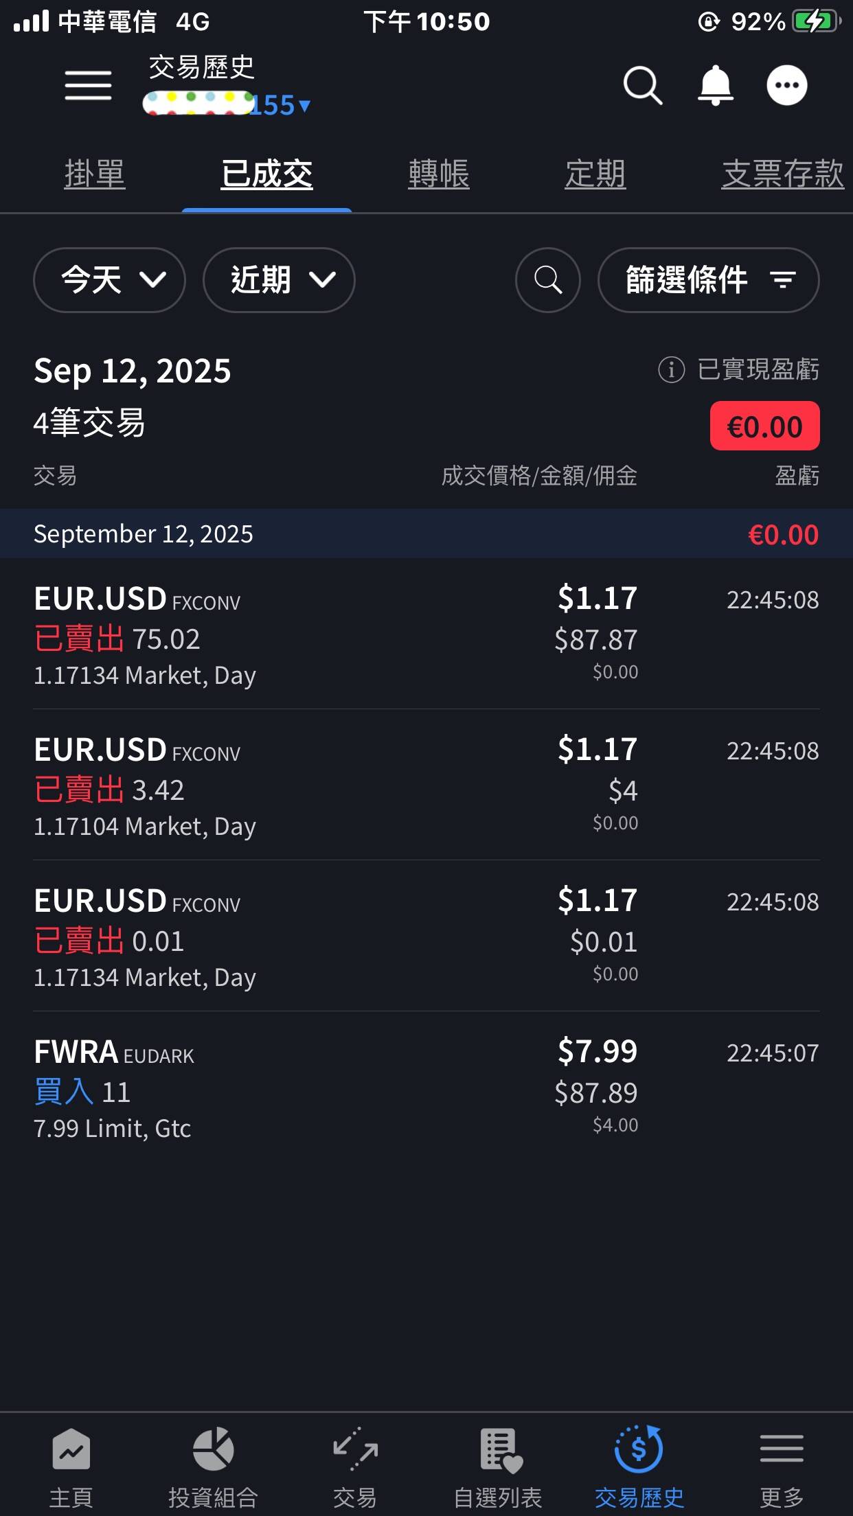Tap the round search button beside filters
This screenshot has width=853, height=1516.
pos(547,280)
